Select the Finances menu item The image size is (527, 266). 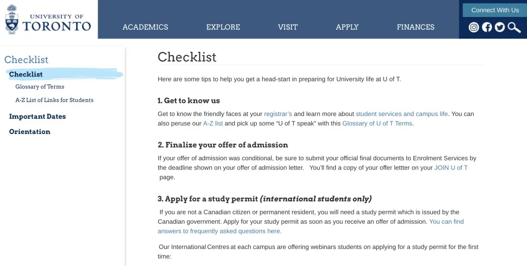click(x=416, y=27)
